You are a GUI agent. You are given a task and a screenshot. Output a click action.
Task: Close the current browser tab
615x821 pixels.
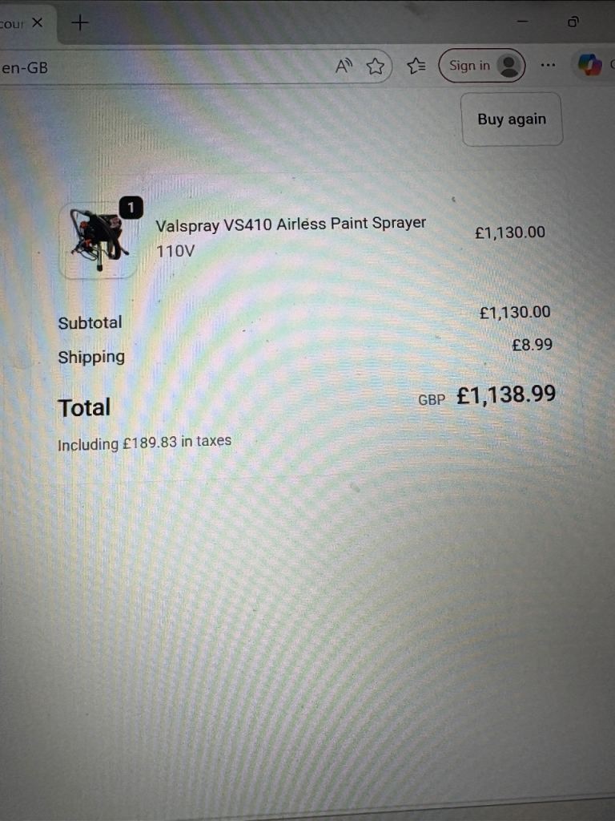point(37,22)
